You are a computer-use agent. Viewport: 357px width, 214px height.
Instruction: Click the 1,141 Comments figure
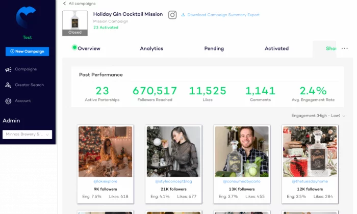click(x=260, y=91)
